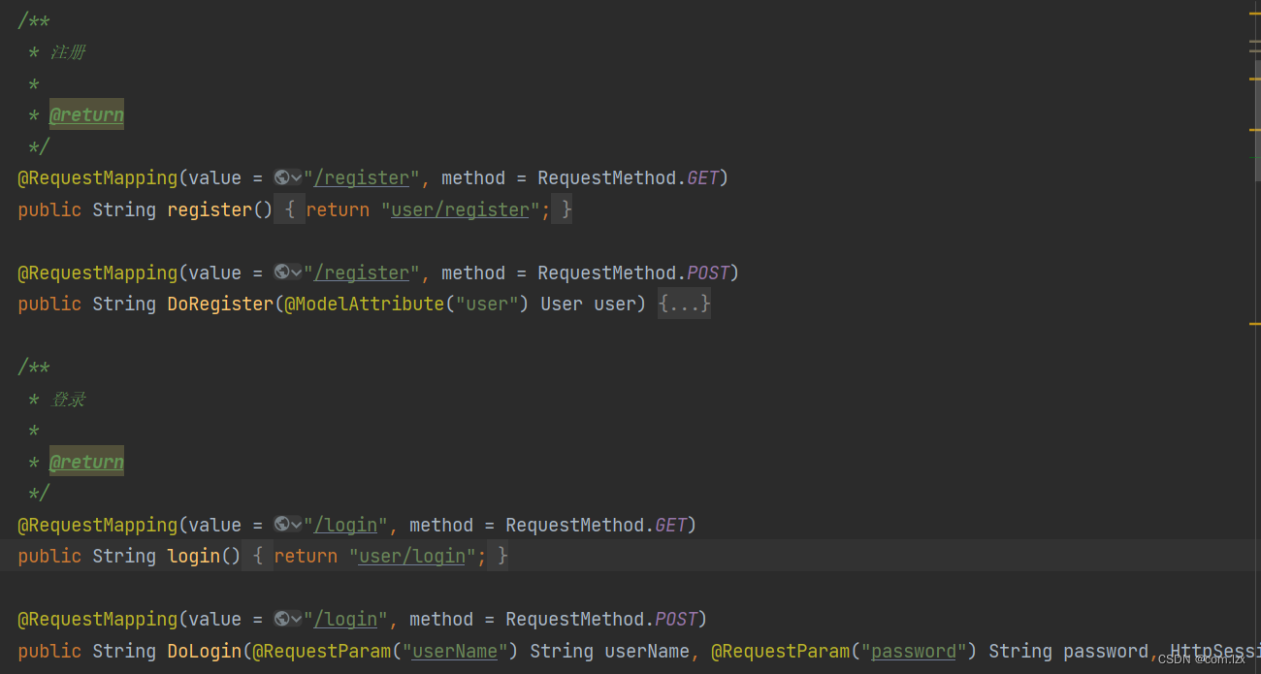The width and height of the screenshot is (1261, 674).
Task: Click the @return tag under the 注册 comment
Action: (86, 114)
